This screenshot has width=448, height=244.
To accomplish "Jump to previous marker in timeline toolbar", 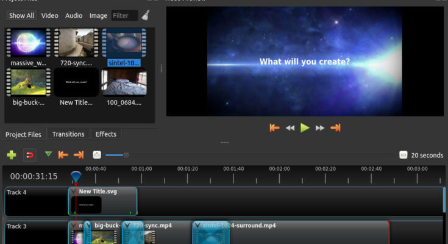I will point(63,155).
